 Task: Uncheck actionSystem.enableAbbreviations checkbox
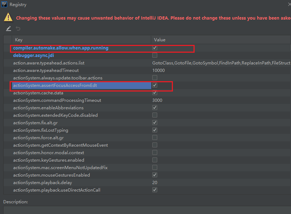tap(155, 108)
